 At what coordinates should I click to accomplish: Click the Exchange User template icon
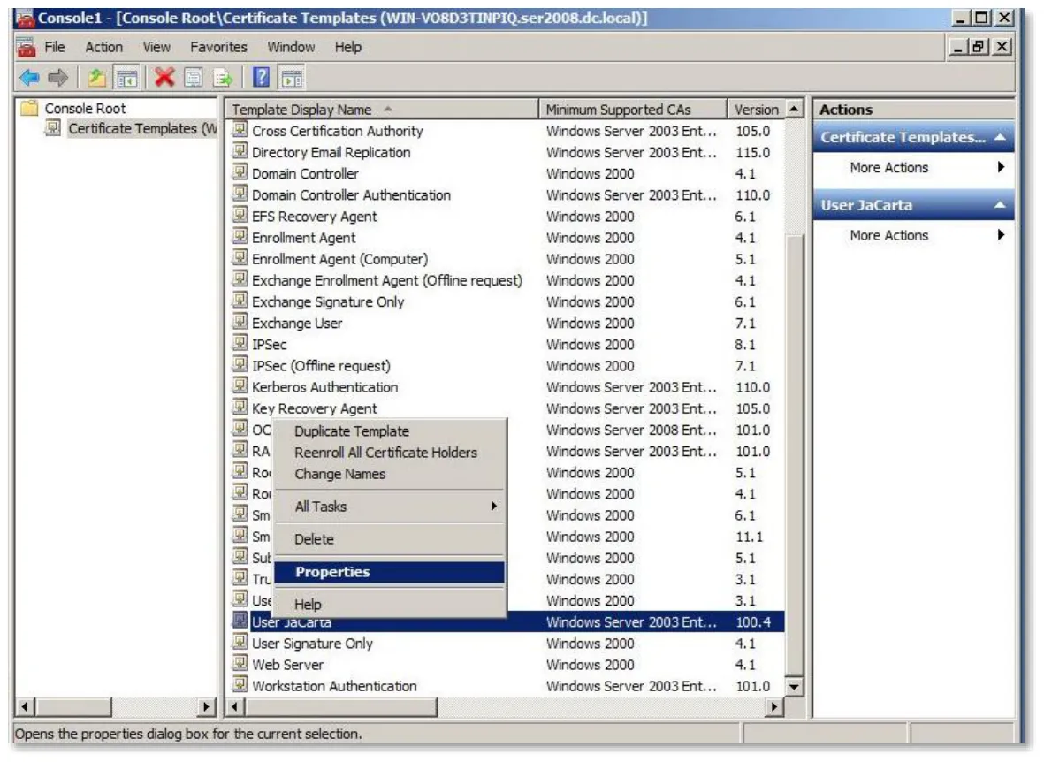click(240, 323)
